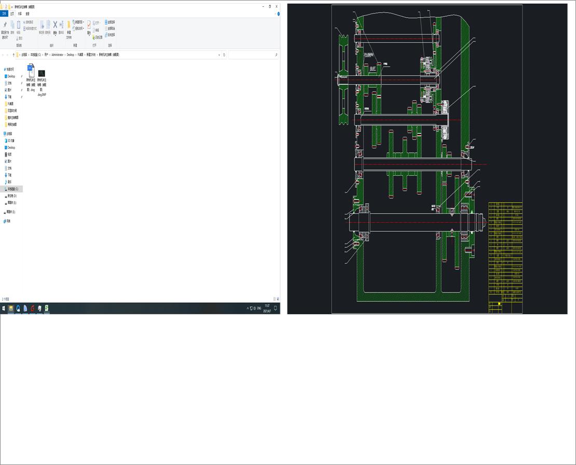Click the File Explorer taskbar icon

[11, 308]
